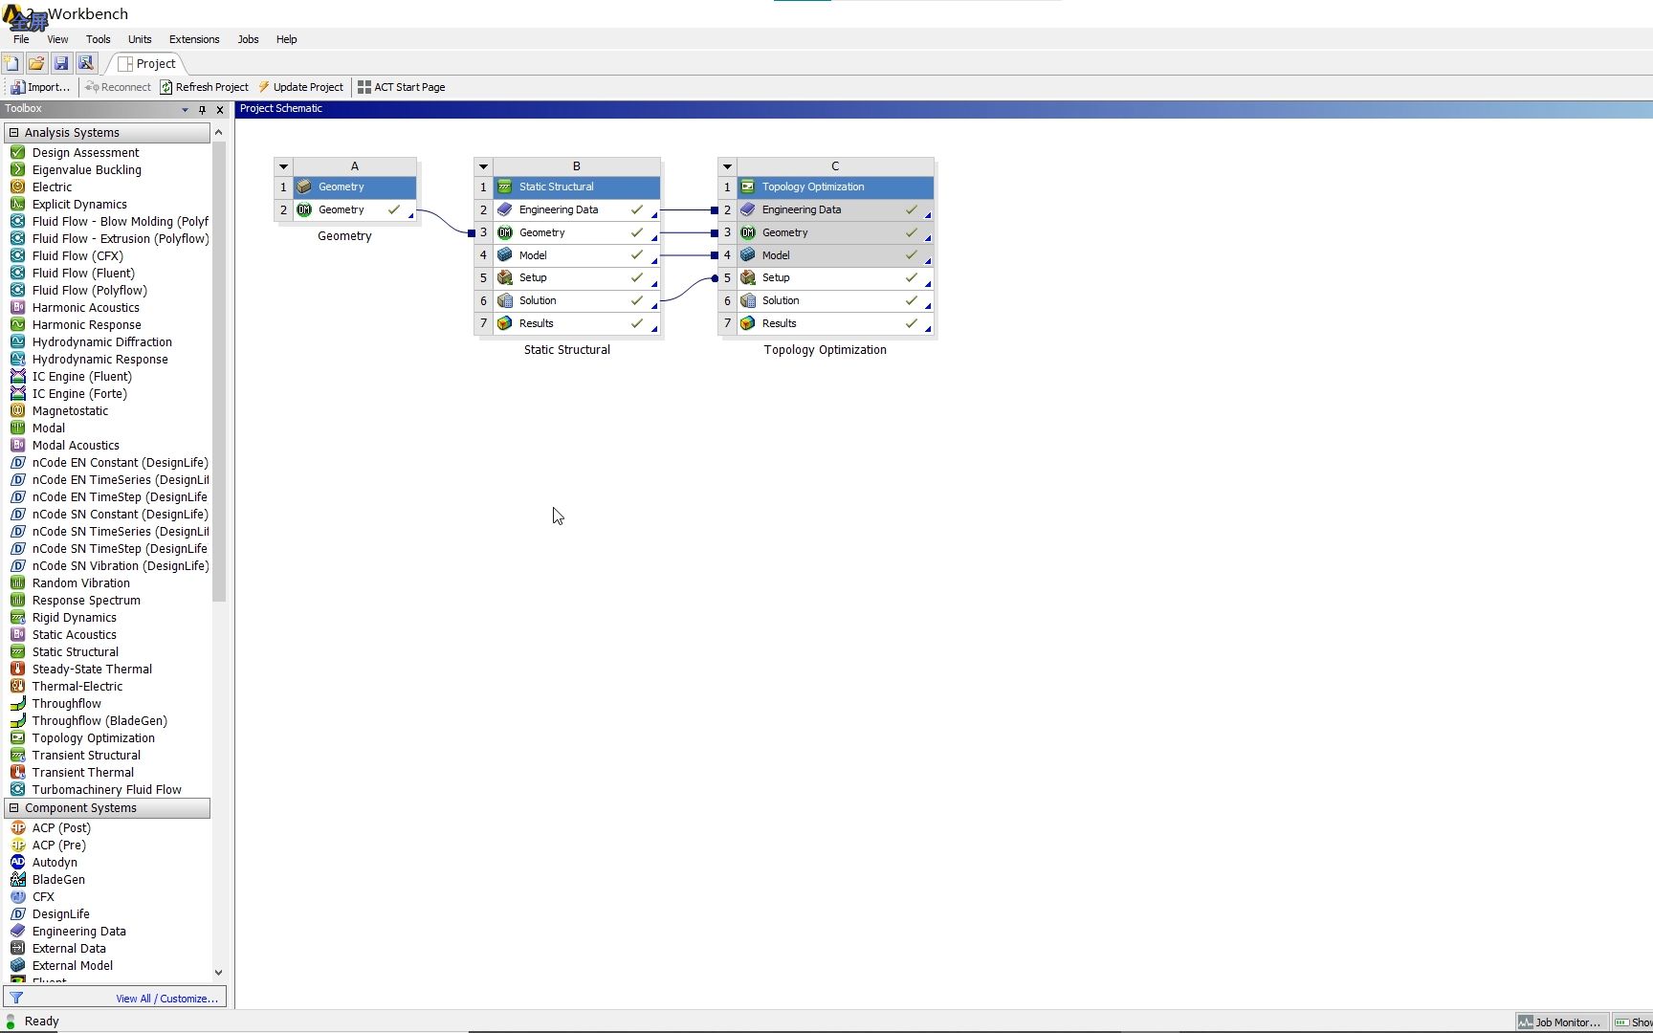Screen dimensions: 1653x1033
Task: Open system C dropdown menu arrow
Action: coord(727,166)
